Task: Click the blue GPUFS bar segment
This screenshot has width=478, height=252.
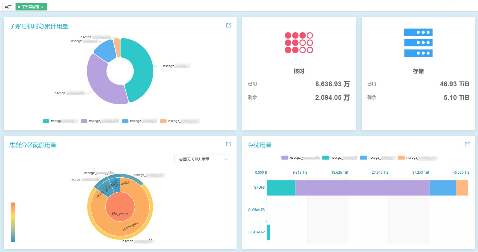Action: (x=443, y=188)
